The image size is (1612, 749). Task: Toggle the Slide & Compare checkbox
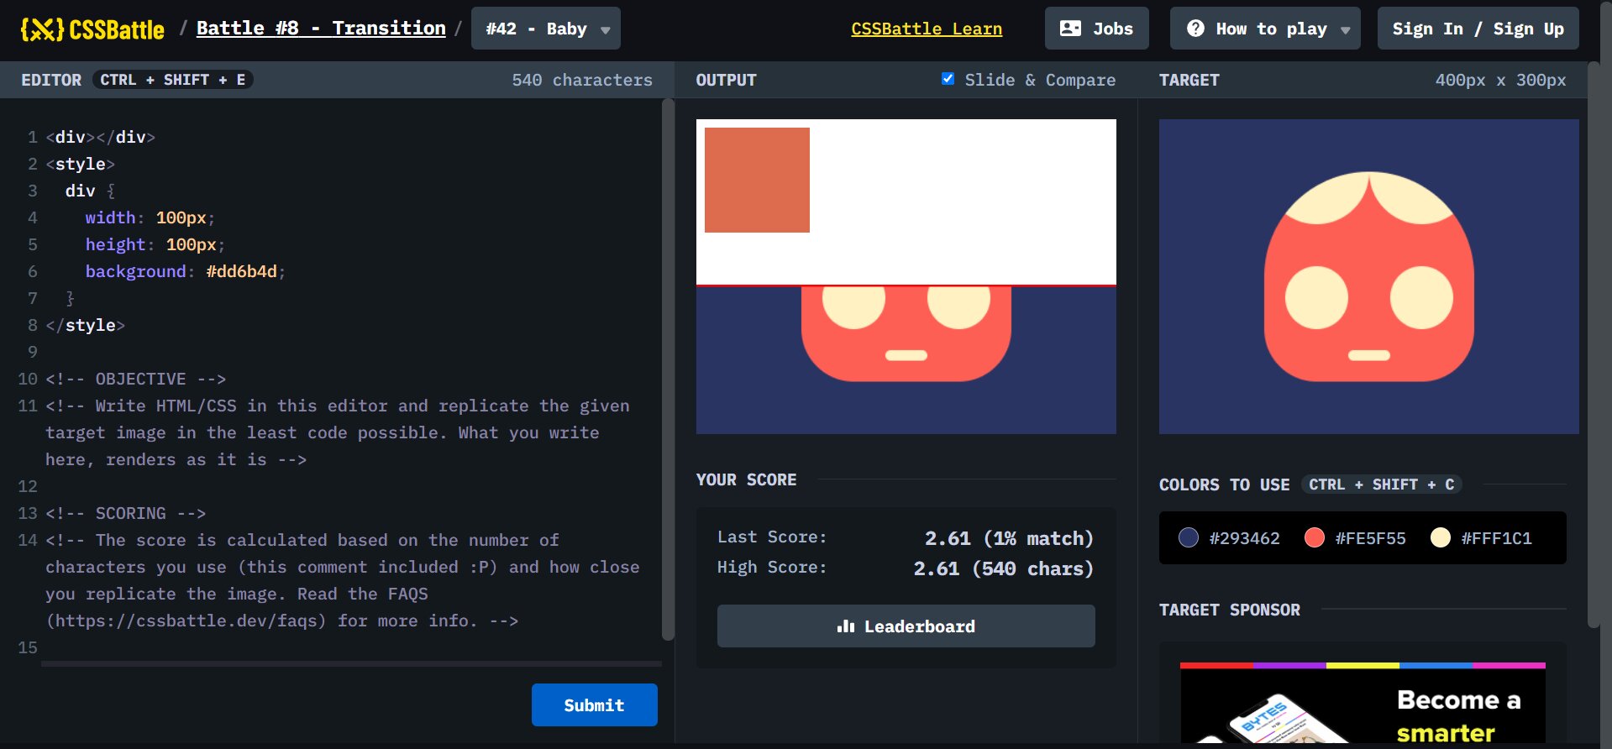click(x=948, y=79)
